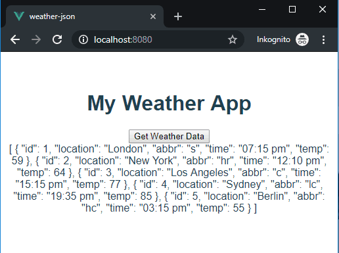
Task: Minimize the browser window
Action: coord(262,9)
